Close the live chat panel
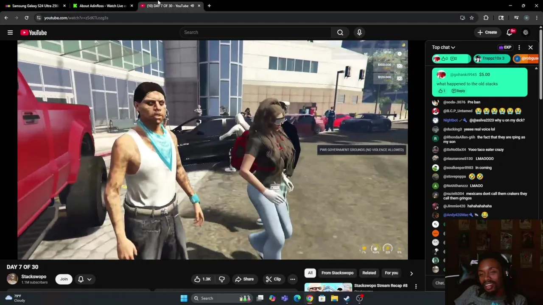543x305 pixels. pos(530,47)
